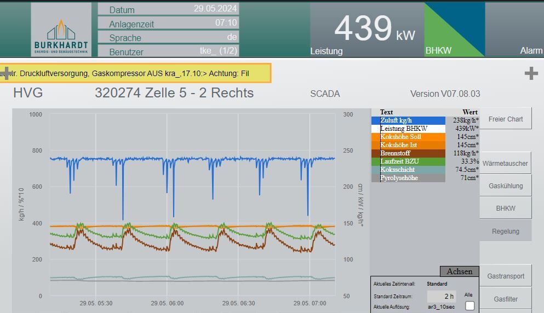Open the Freier Chart view
Viewport: 544px width, 313px height.
(x=505, y=119)
